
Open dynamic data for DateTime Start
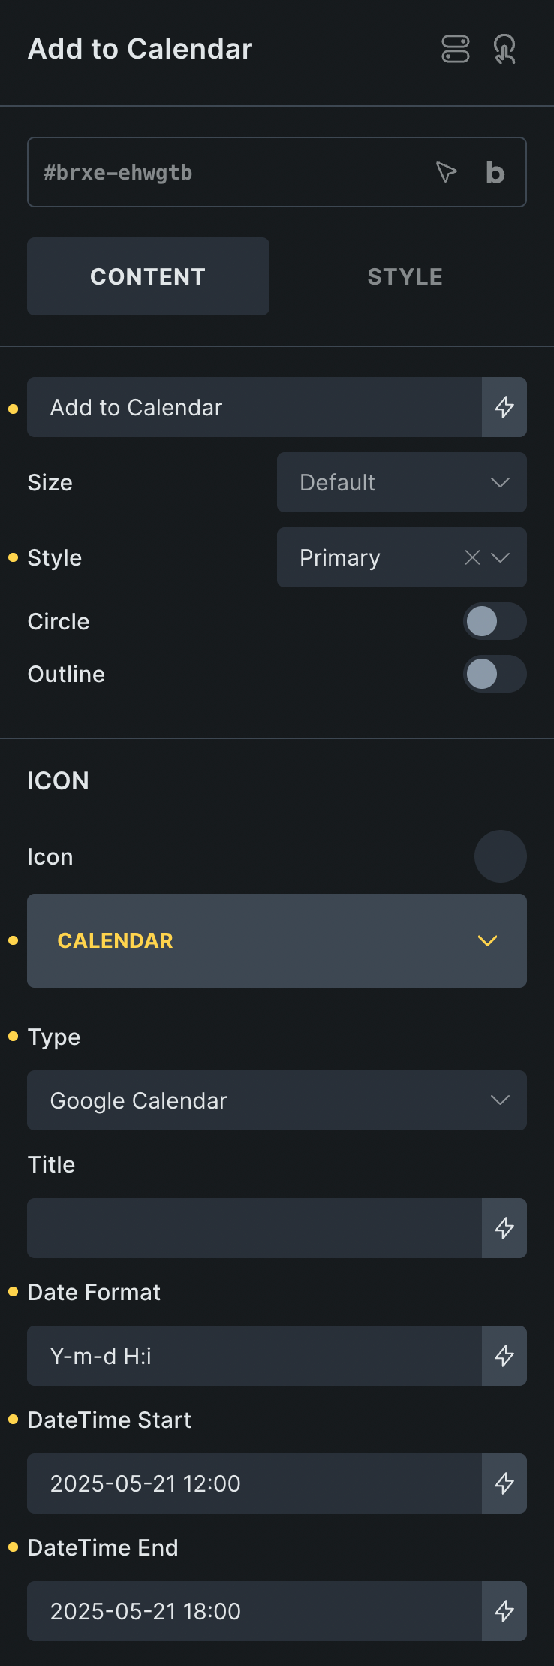pos(504,1483)
